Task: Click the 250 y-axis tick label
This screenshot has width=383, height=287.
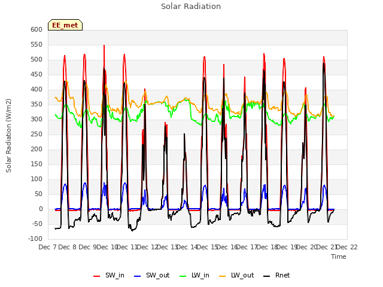Action: tap(37, 134)
